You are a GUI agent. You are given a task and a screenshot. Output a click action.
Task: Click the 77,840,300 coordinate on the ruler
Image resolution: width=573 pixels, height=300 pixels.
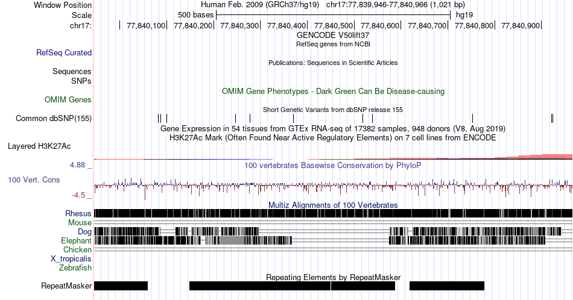coord(239,25)
